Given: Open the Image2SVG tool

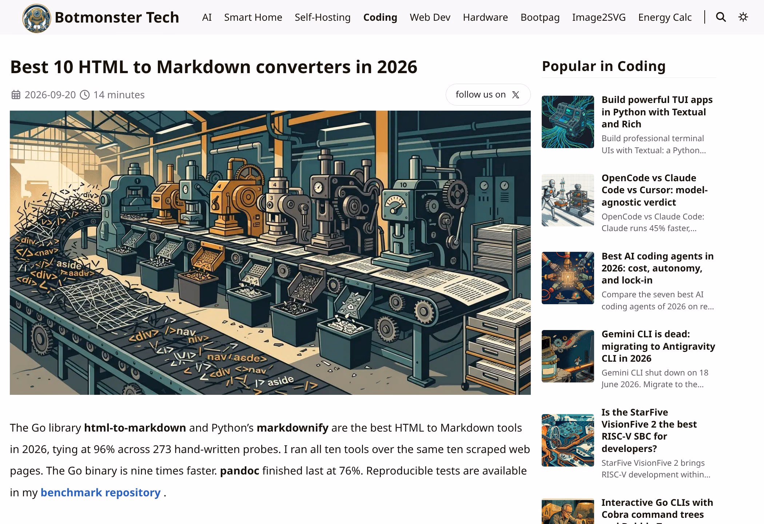Looking at the screenshot, I should (x=599, y=17).
